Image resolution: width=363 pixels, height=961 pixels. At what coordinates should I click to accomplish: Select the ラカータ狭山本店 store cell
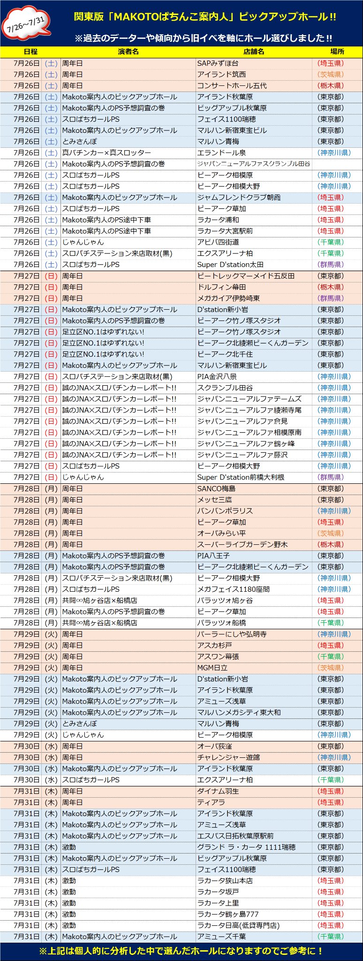point(254,881)
